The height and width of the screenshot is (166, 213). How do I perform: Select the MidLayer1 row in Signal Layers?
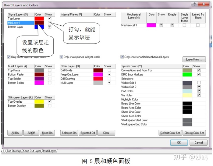[x=21, y=23]
